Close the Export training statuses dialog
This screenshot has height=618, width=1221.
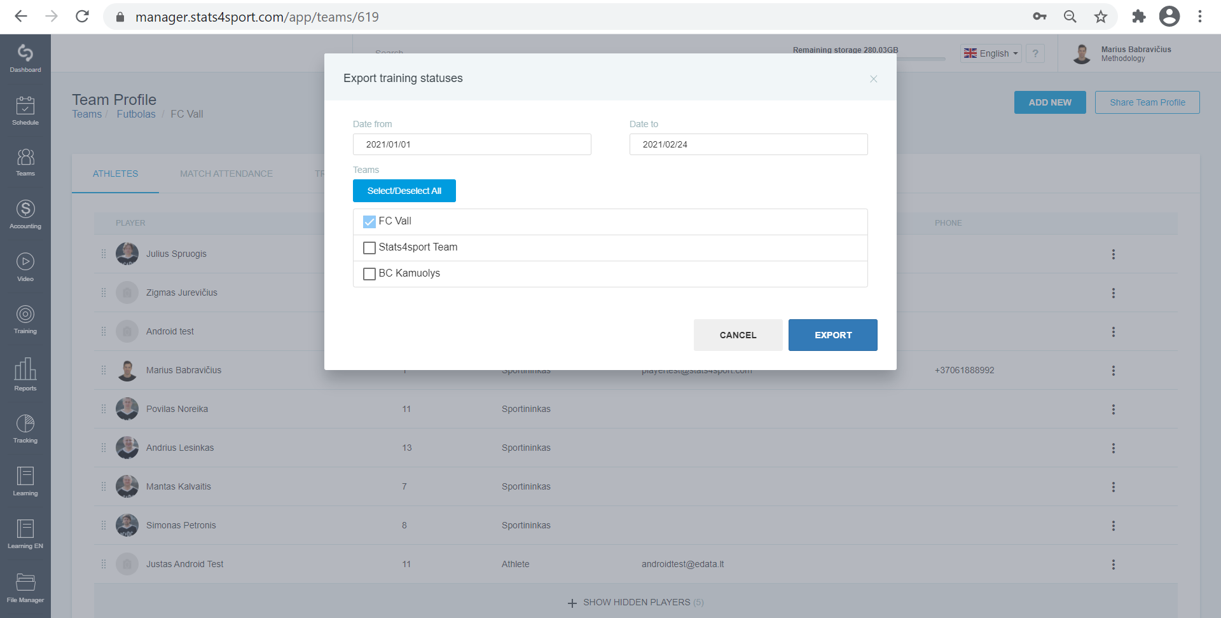tap(874, 79)
